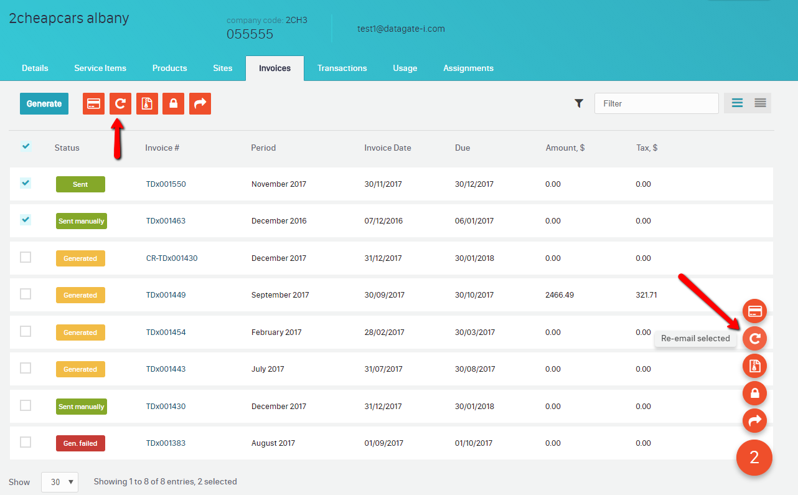This screenshot has height=495, width=798.
Task: Uncheck the invoice TDx001550 checkbox
Action: tap(26, 183)
